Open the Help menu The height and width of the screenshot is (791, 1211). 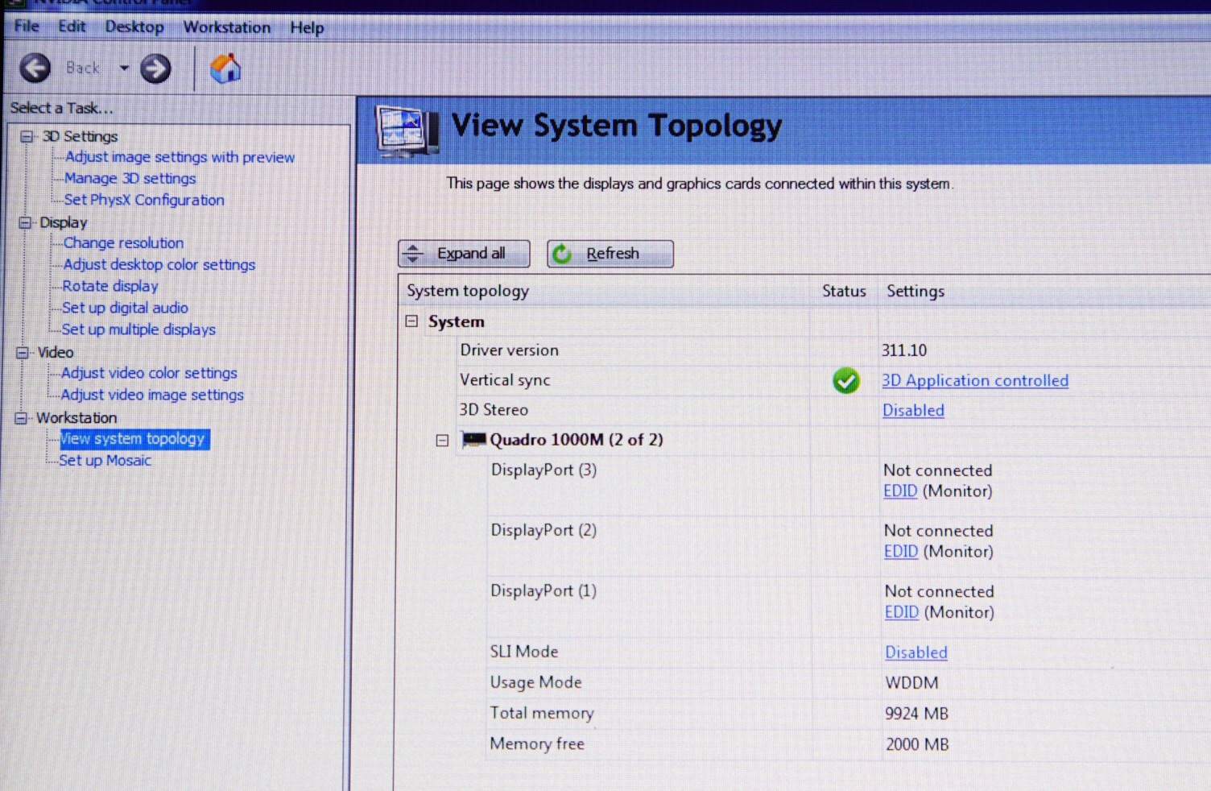pos(307,27)
